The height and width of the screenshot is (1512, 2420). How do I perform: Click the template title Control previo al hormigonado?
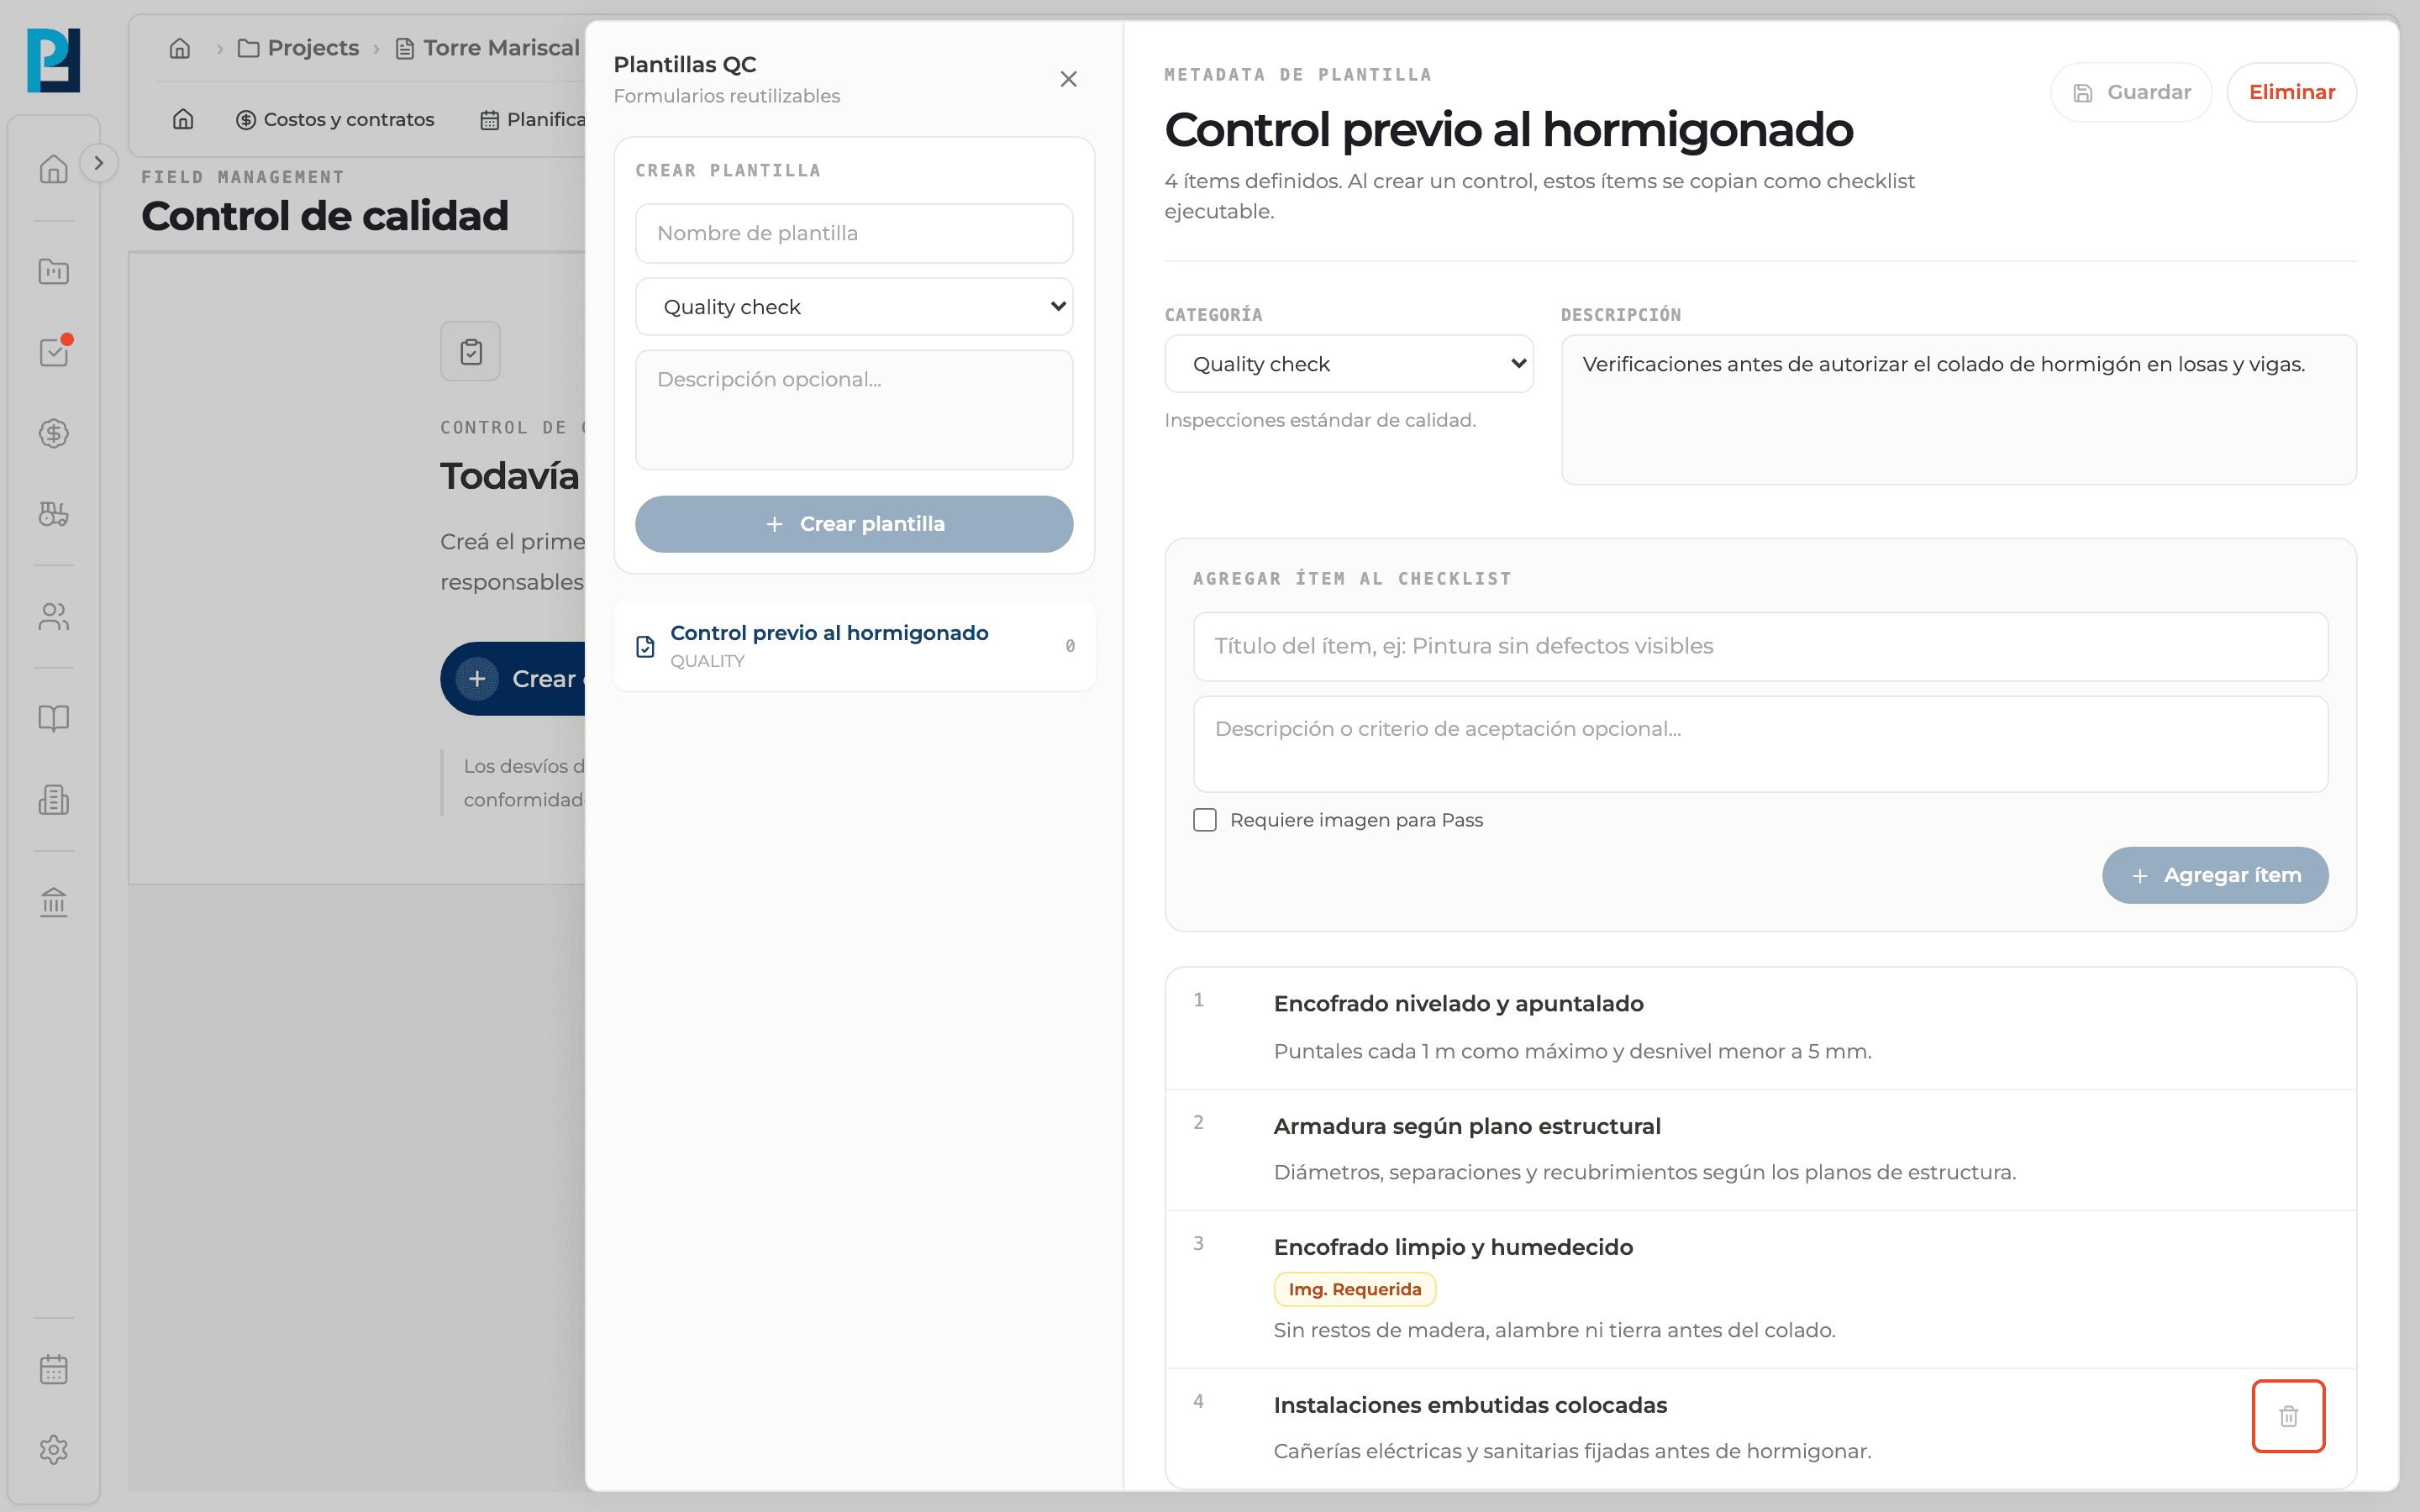(1508, 130)
